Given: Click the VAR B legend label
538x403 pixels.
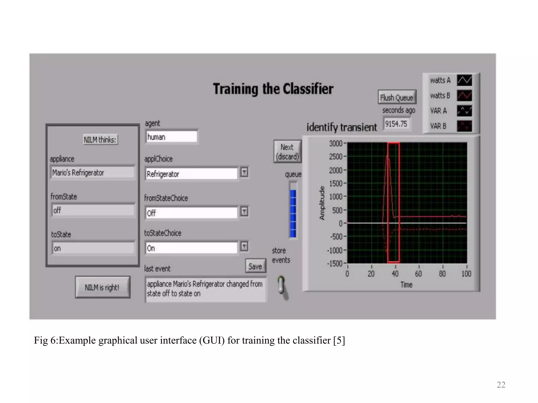Looking at the screenshot, I should pos(438,126).
